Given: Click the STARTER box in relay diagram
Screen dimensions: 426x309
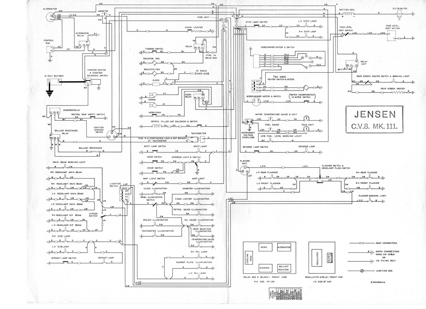Looking at the screenshot, I should click(265, 268).
